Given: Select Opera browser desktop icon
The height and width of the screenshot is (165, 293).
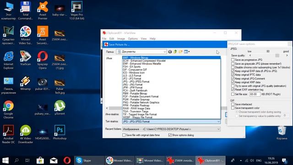Looking at the screenshot, I should tap(43, 60).
